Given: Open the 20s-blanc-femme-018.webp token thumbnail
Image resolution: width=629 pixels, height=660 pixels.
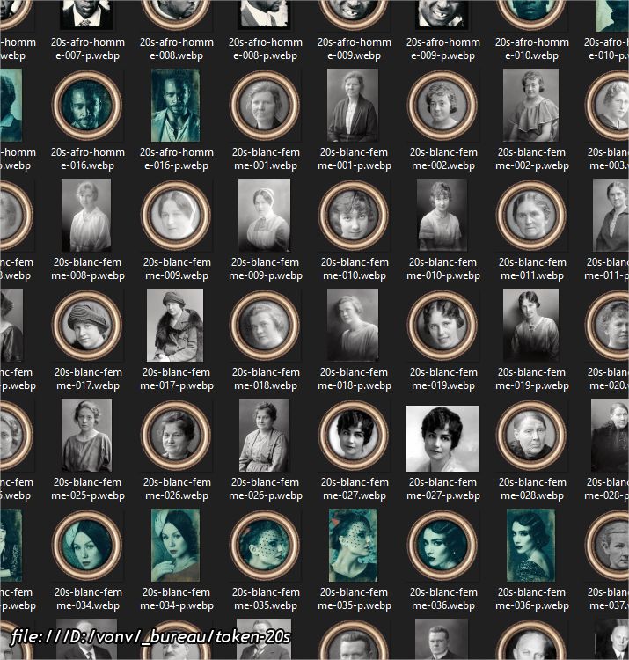Looking at the screenshot, I should (265, 325).
